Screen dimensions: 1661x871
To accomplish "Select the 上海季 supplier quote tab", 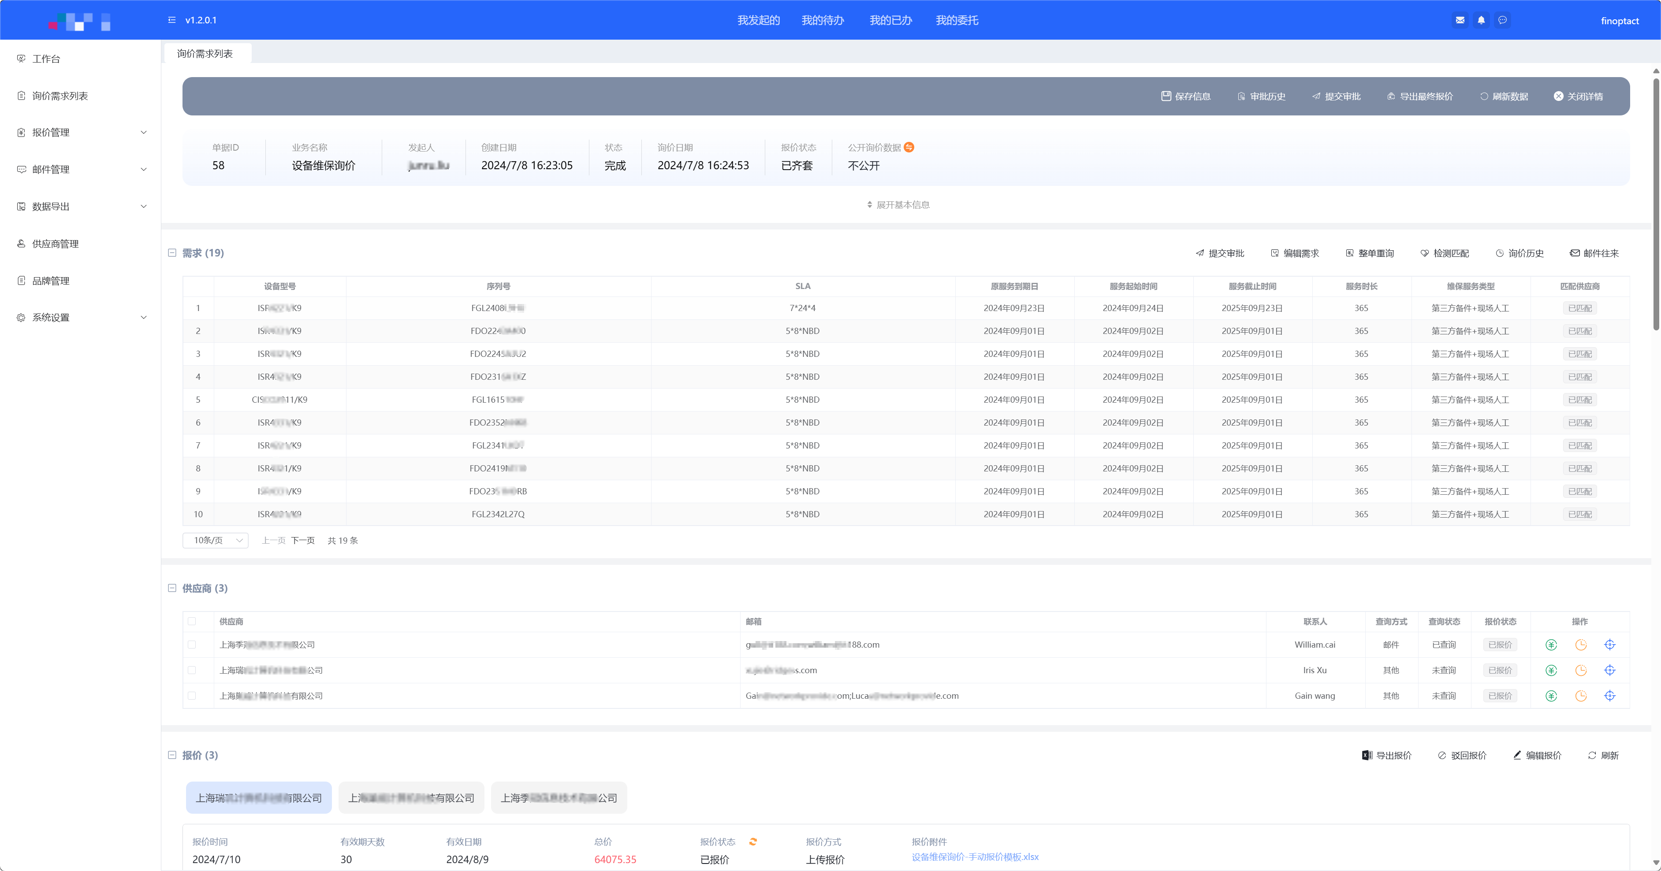I will click(x=559, y=797).
